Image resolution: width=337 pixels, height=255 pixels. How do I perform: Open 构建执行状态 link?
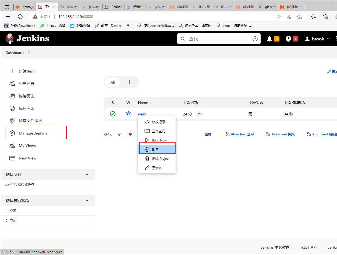[17, 200]
